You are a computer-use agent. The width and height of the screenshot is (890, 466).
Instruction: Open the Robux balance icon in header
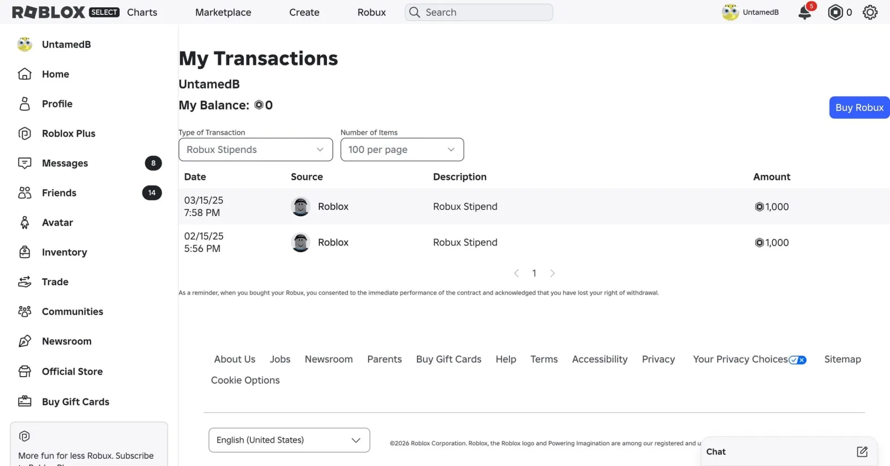click(835, 12)
